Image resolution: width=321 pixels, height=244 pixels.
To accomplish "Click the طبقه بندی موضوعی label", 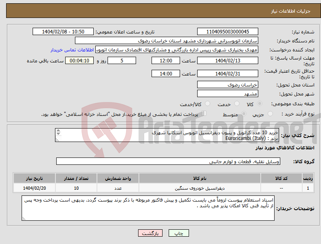I will tap(293, 104).
